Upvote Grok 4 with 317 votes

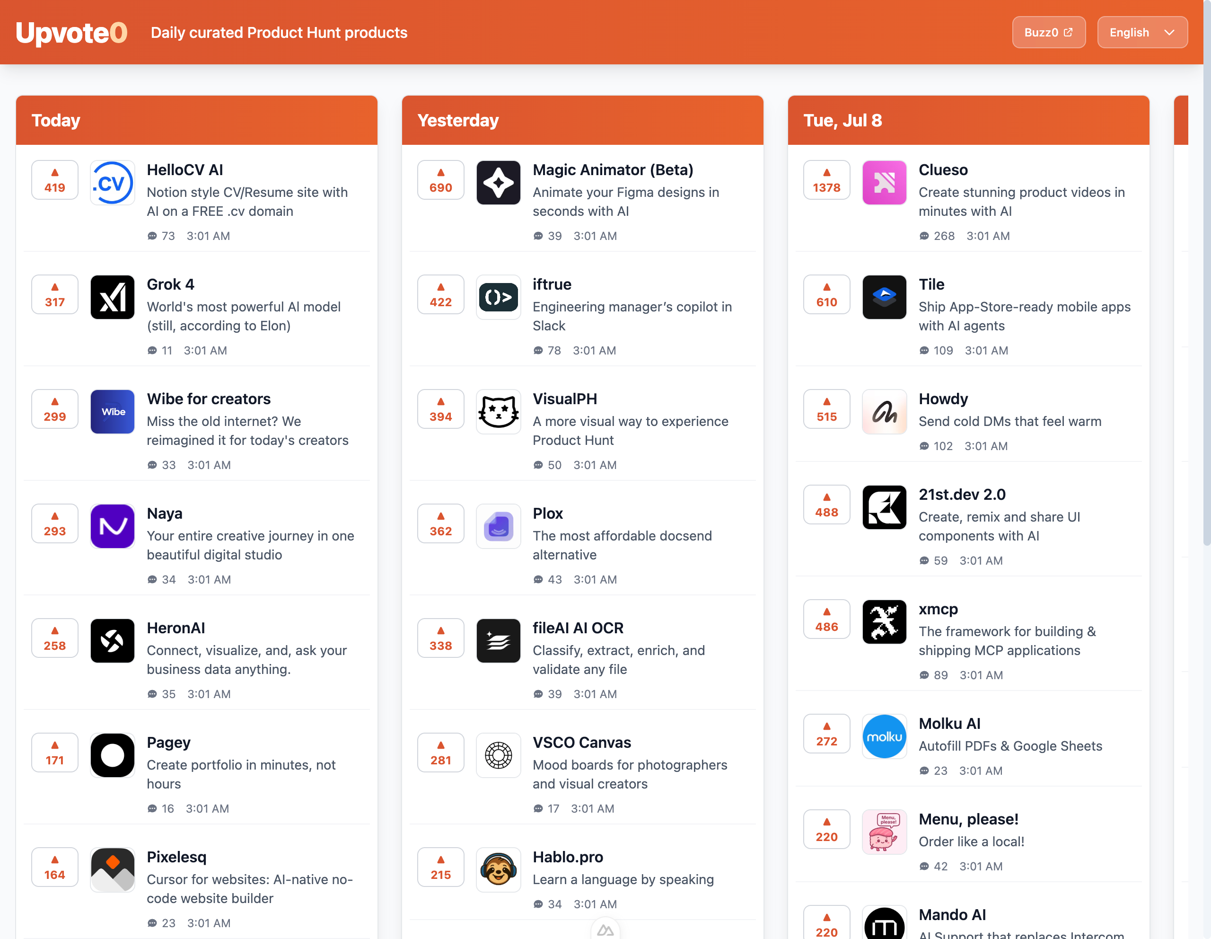coord(54,294)
